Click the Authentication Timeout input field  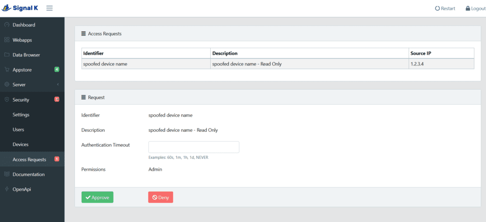194,147
